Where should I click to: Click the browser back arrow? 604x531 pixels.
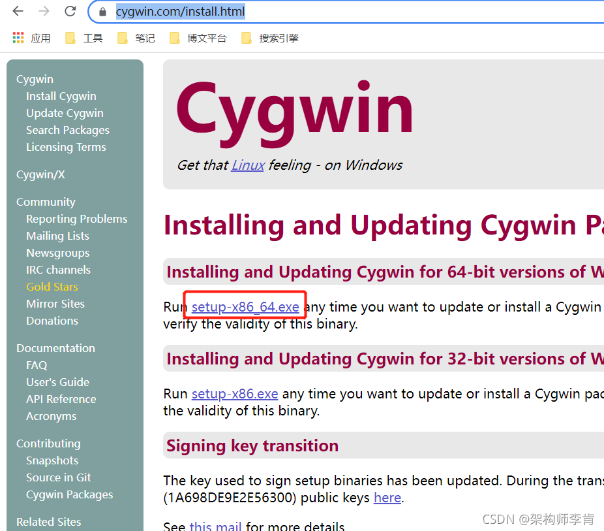pos(18,11)
